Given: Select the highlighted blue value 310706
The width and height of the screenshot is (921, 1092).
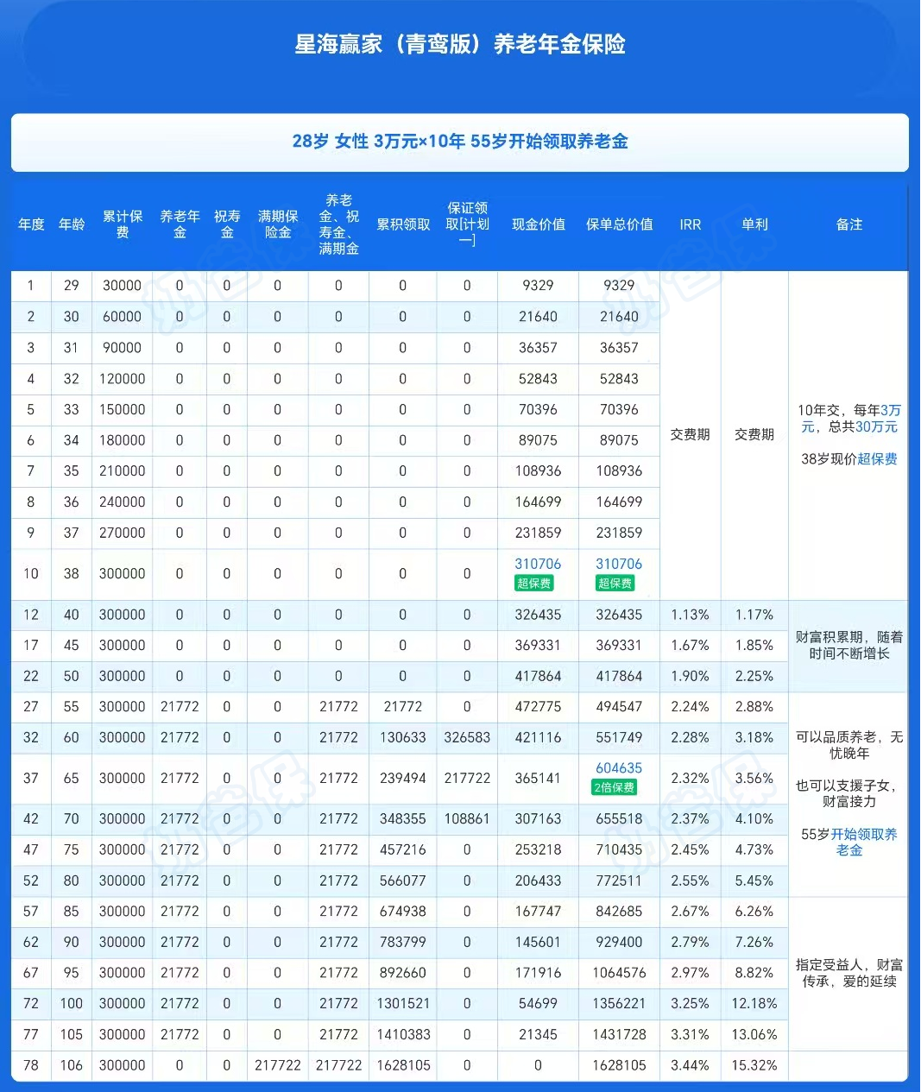Looking at the screenshot, I should click(538, 564).
